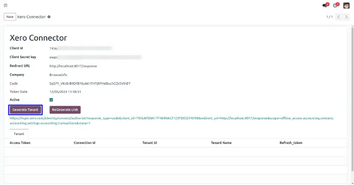
Task: Click the ReGenerate Link button
Action: click(65, 109)
